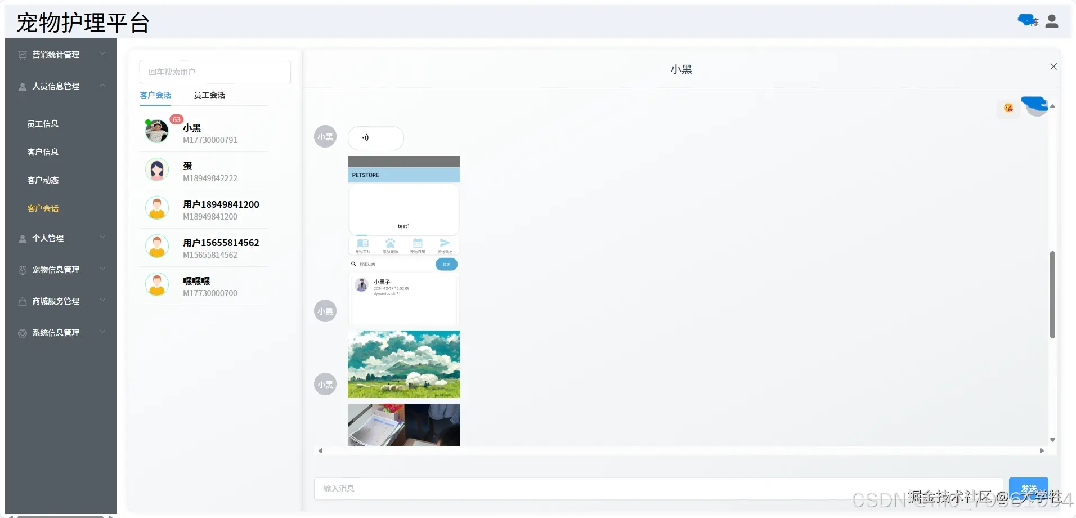Click the avatar of user 蛋

(157, 169)
